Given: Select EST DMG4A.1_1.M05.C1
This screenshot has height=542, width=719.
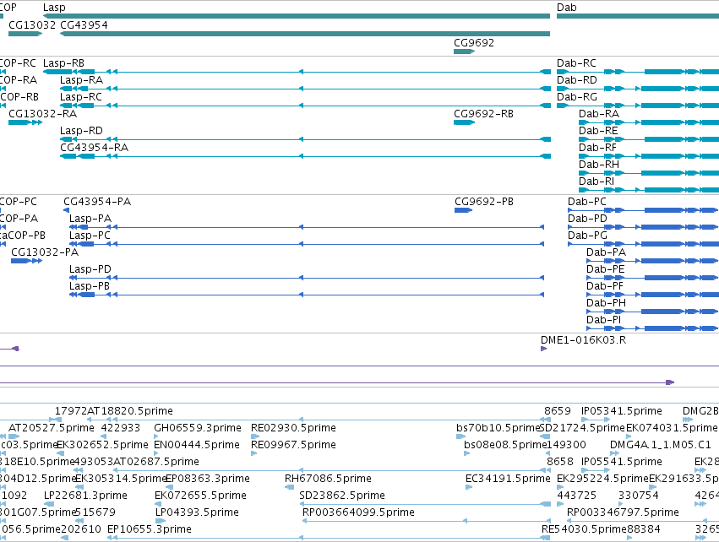Looking at the screenshot, I should pyautogui.click(x=661, y=445).
